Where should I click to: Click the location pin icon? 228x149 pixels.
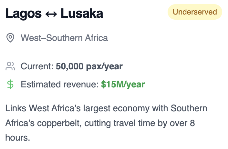[x=10, y=38]
